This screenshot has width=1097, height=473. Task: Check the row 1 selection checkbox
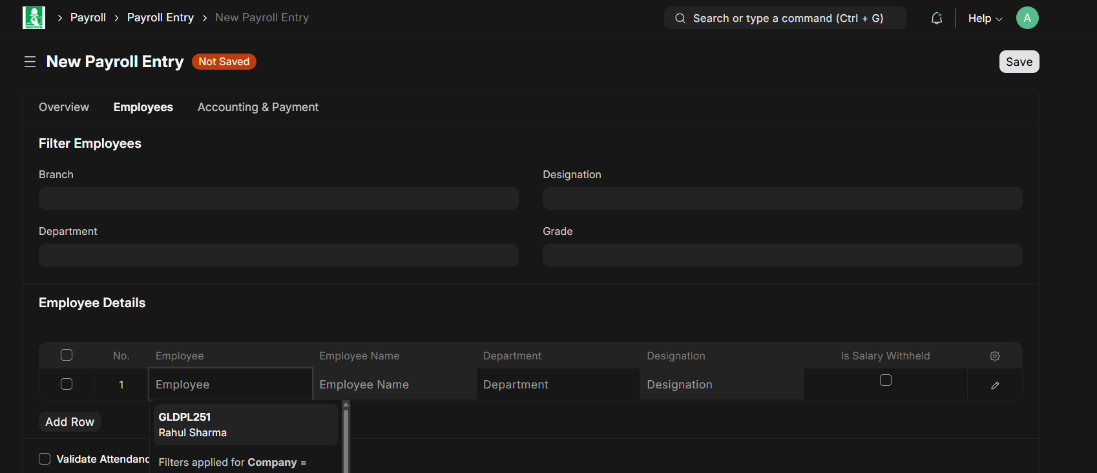click(x=67, y=384)
